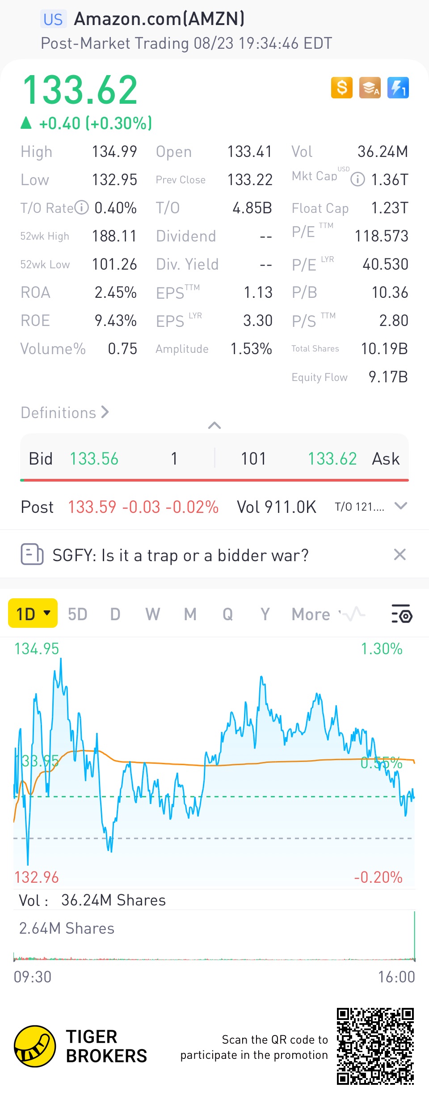
Task: Open the SGFY trap or bidder war article
Action: [x=181, y=555]
